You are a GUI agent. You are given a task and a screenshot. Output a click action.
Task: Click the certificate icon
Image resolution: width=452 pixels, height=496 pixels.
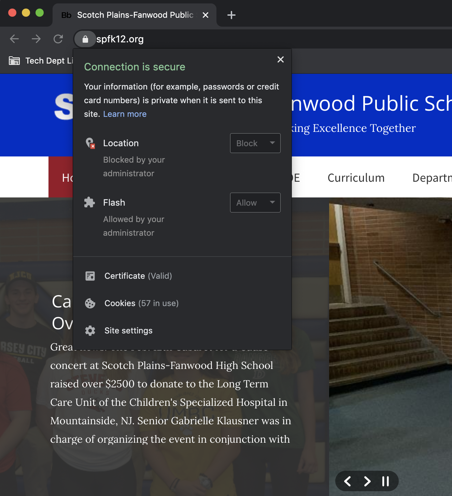90,276
